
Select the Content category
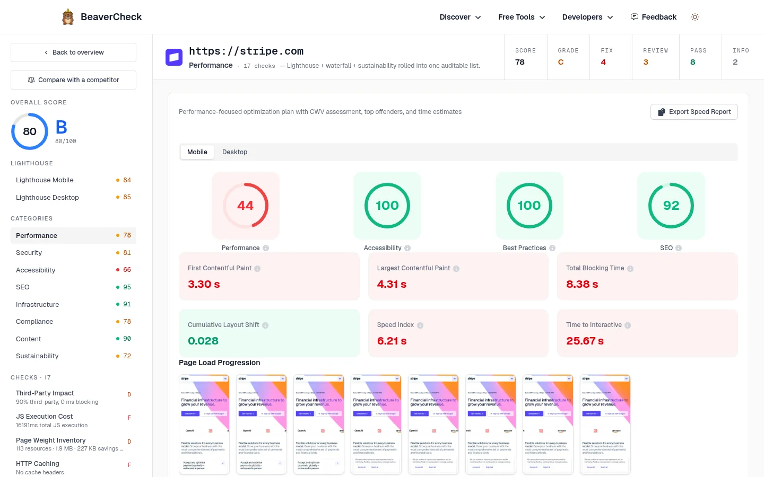[73, 339]
